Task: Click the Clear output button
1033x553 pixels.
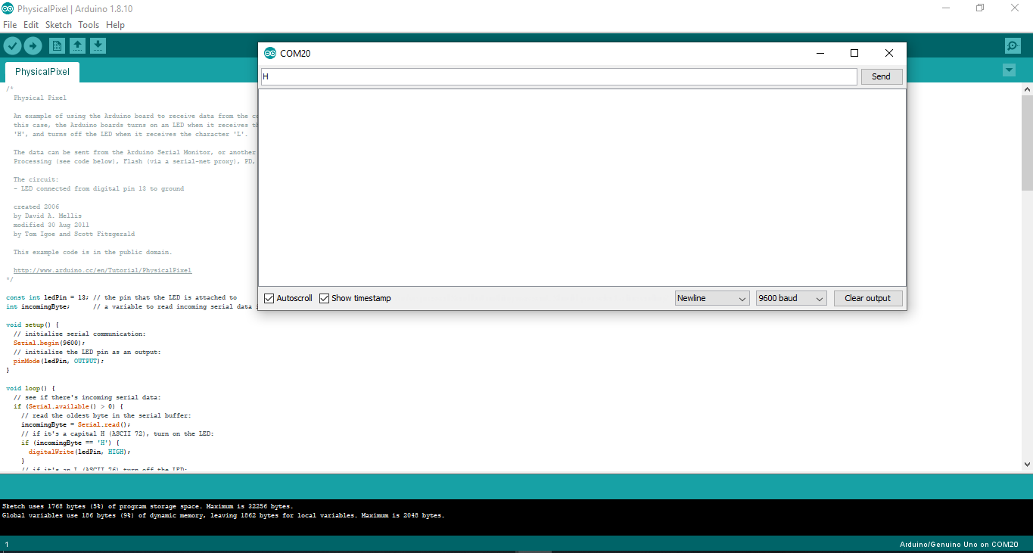Action: (x=867, y=298)
